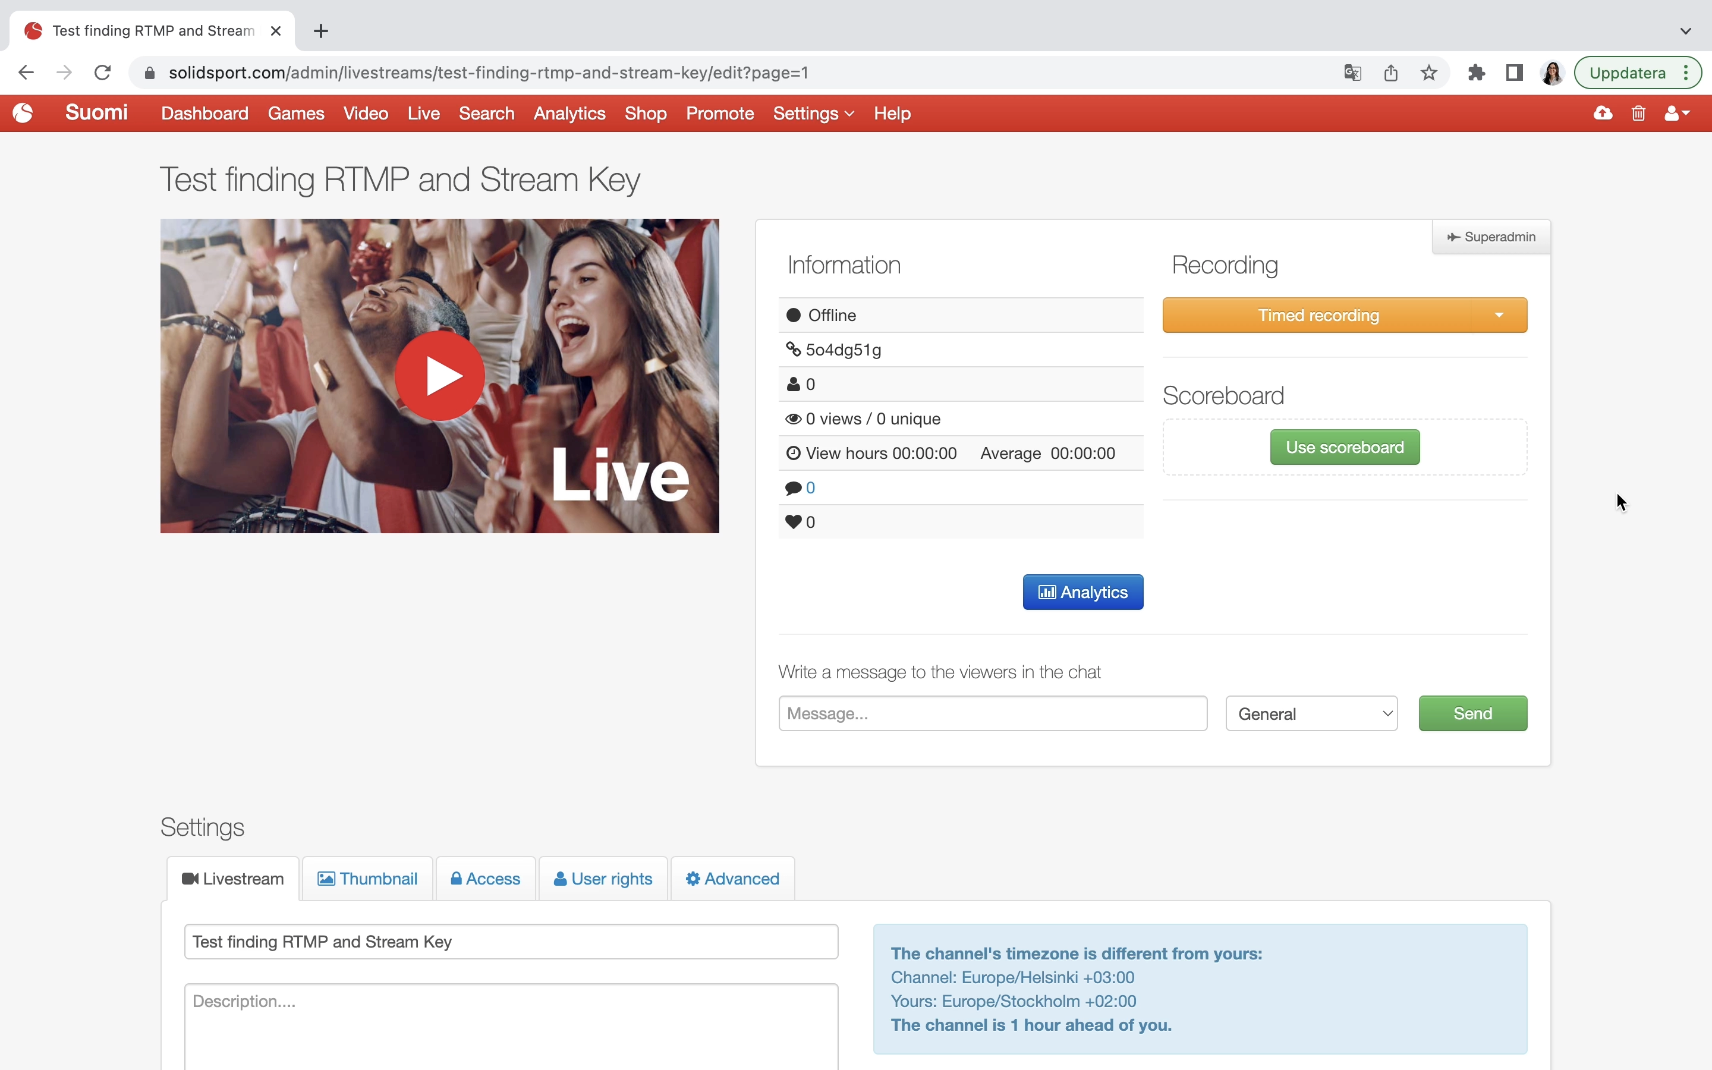1712x1070 pixels.
Task: Open the browser extensions puzzle icon
Action: pyautogui.click(x=1477, y=73)
